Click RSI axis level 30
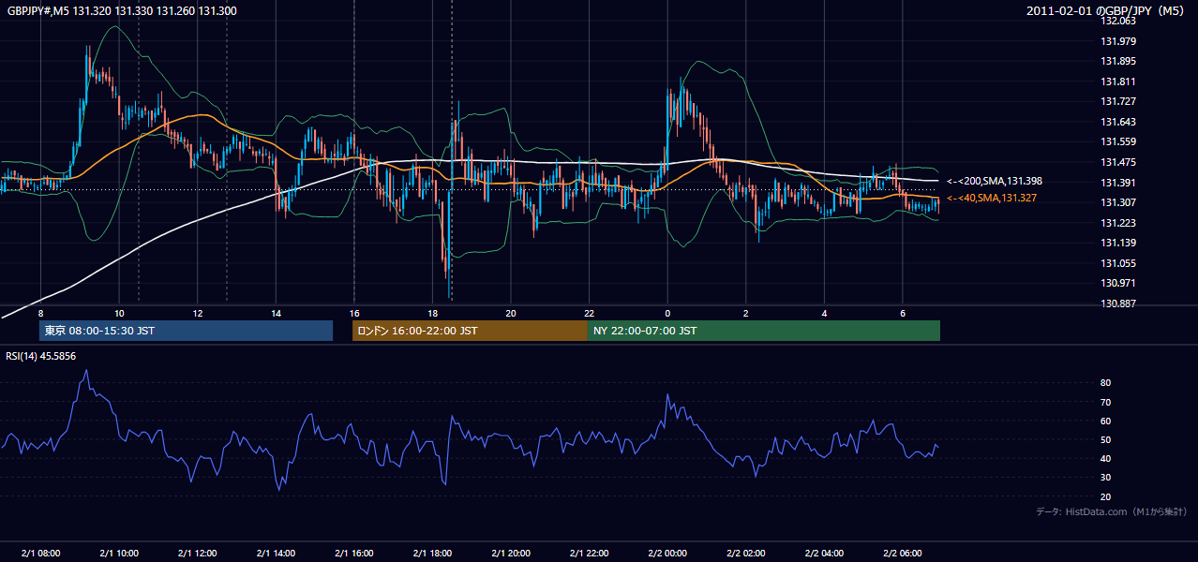This screenshot has height=562, width=1198. point(1106,478)
